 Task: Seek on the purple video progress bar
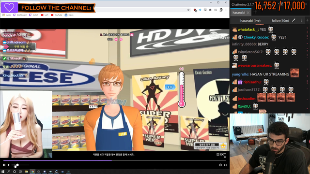pos(115,160)
